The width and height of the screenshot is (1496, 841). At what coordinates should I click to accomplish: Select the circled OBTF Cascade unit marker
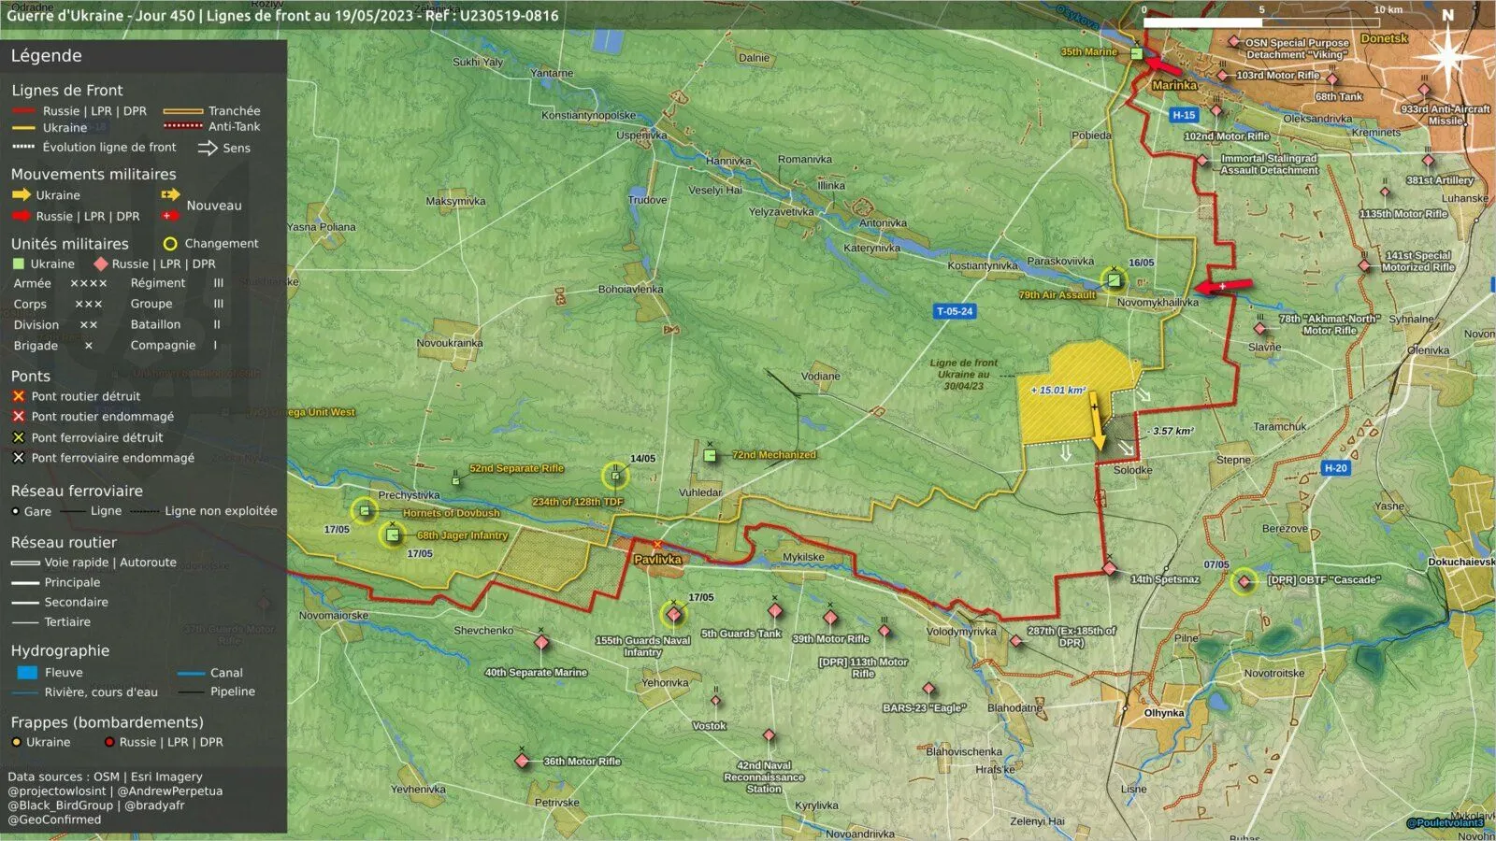click(x=1244, y=581)
